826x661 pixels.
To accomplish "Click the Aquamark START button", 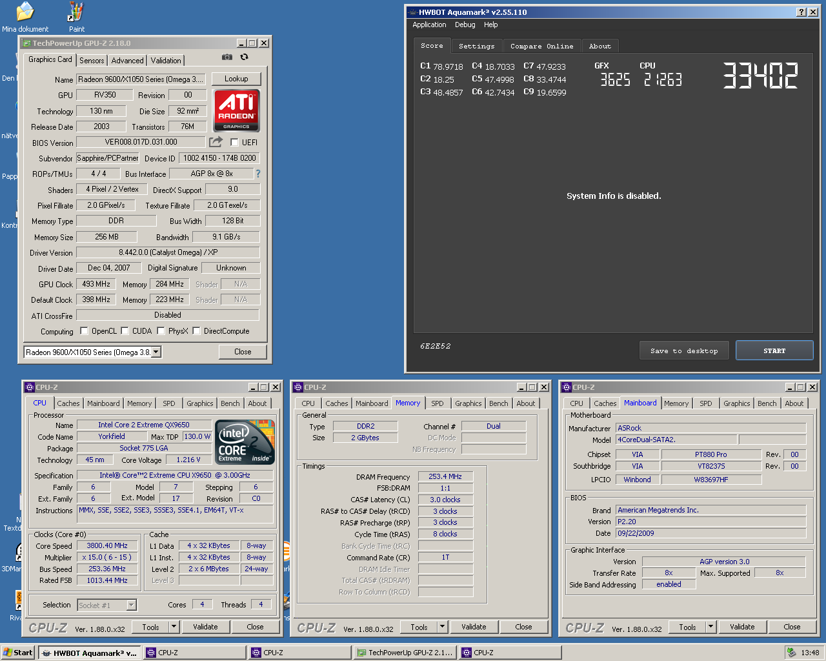I will tap(774, 351).
